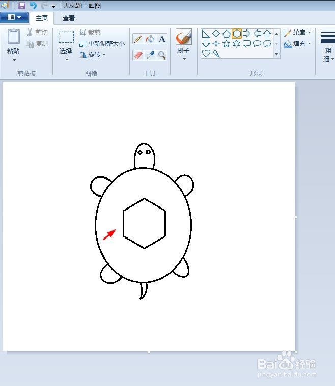
Task: Open the blue File menu button
Action: coord(14,17)
